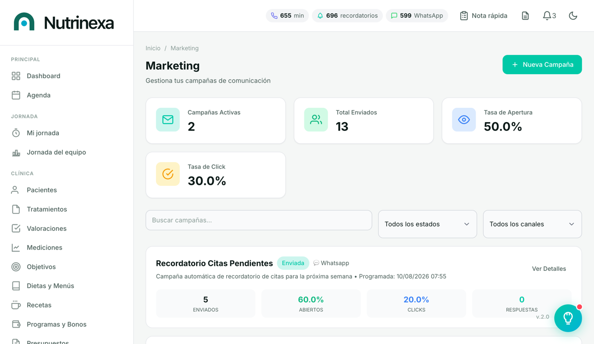Click the Total Enviados 13 value
The height and width of the screenshot is (344, 594).
tap(342, 127)
